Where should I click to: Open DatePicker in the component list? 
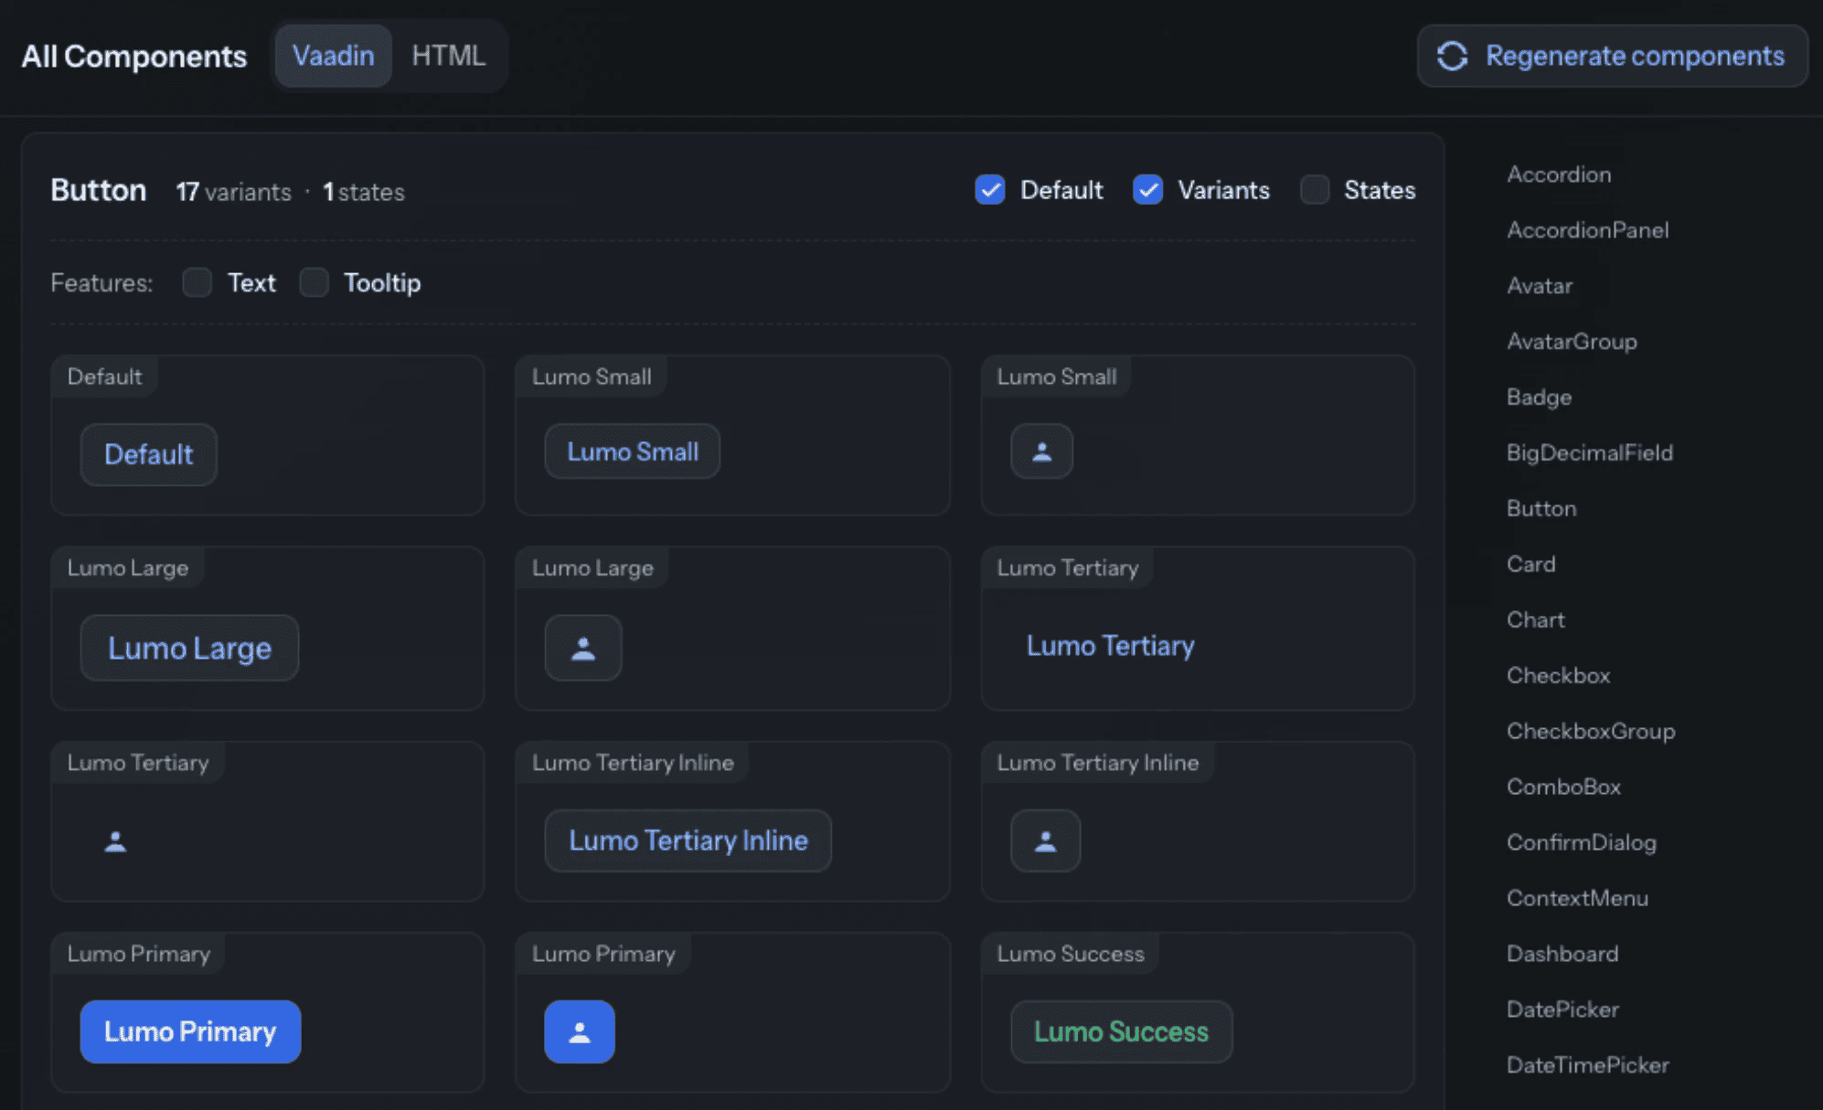(1562, 1010)
